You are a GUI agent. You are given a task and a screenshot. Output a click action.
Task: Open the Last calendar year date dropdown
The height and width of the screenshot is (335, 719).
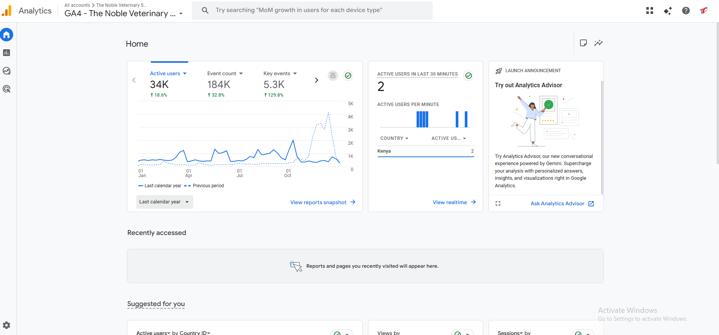coord(164,202)
